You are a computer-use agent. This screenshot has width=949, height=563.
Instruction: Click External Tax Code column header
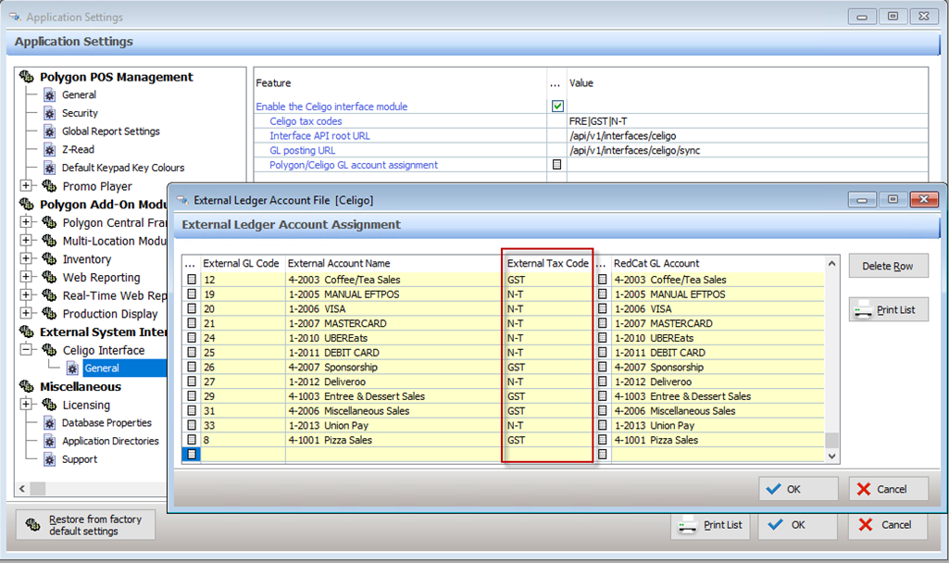tap(547, 263)
